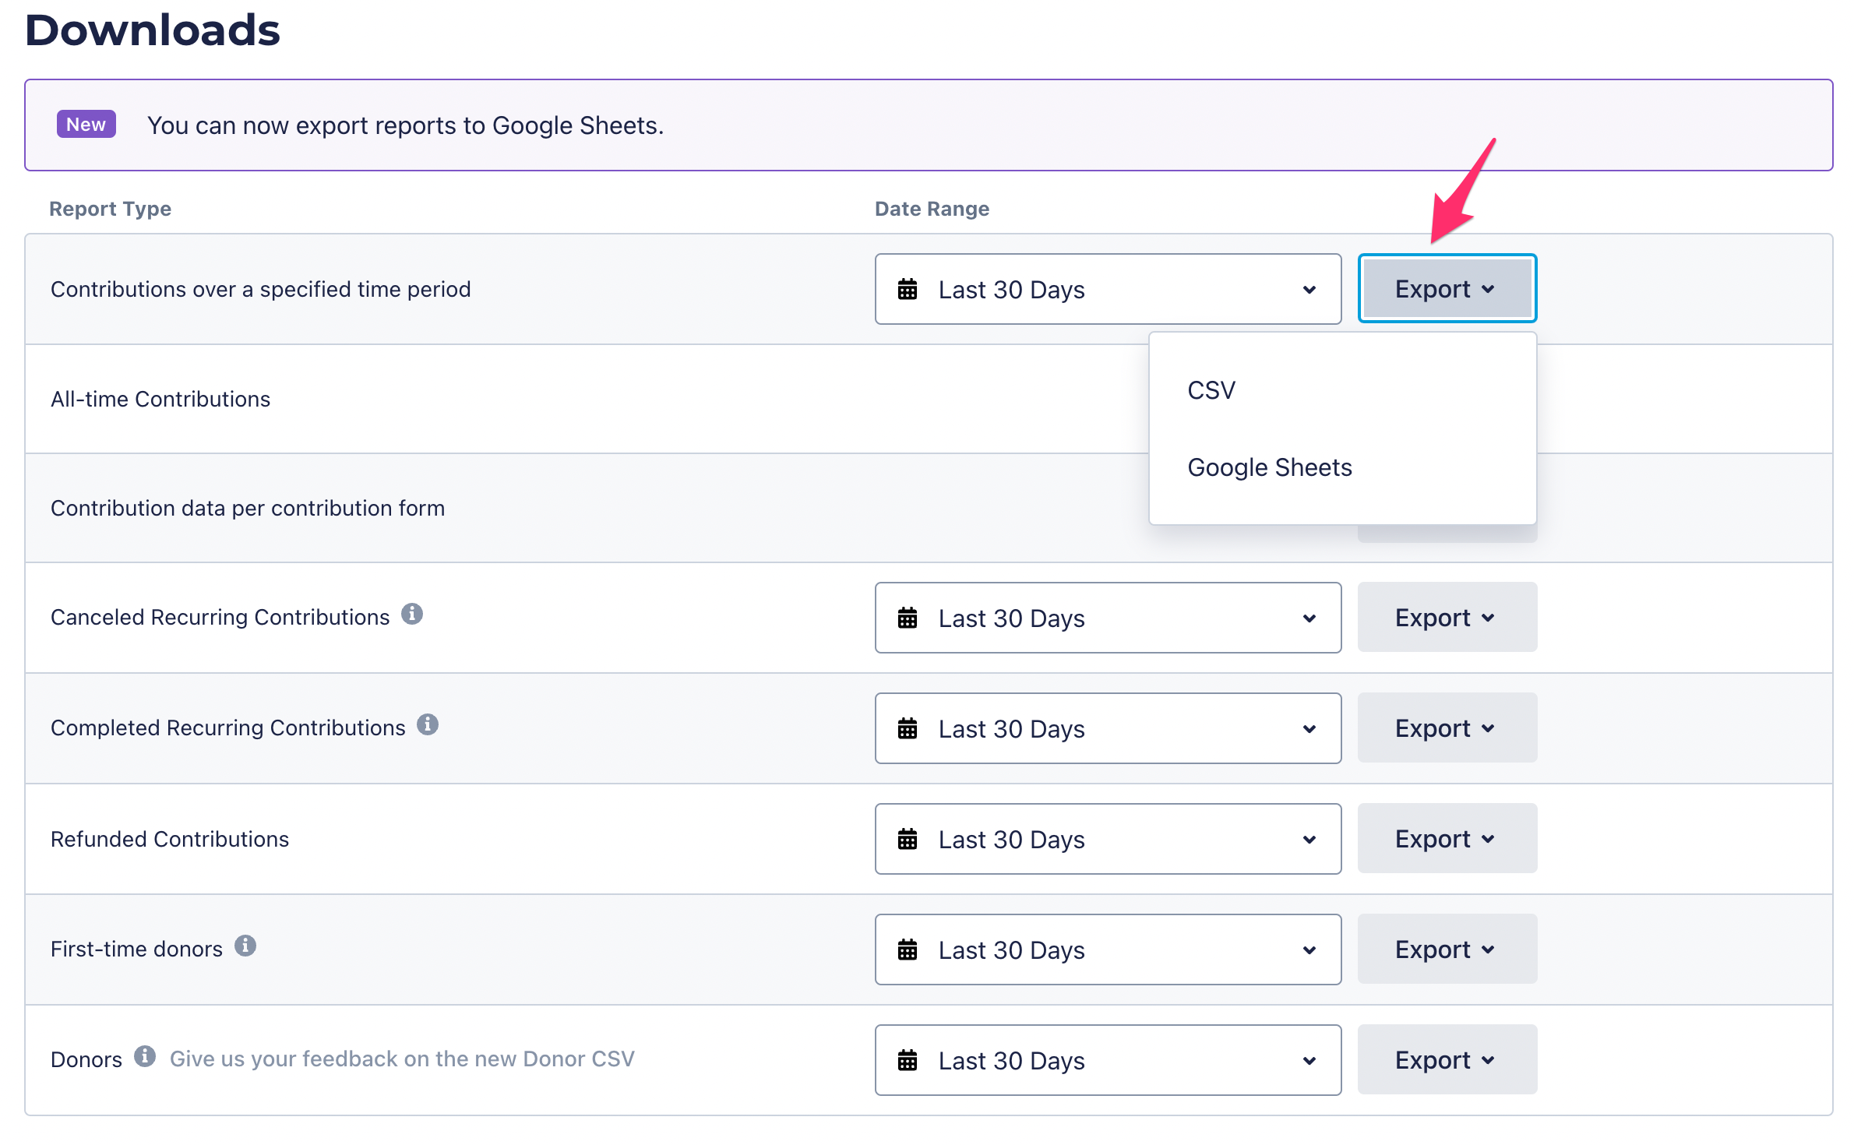Click calendar icon in Donors row
1854x1145 pixels.
click(x=908, y=1060)
